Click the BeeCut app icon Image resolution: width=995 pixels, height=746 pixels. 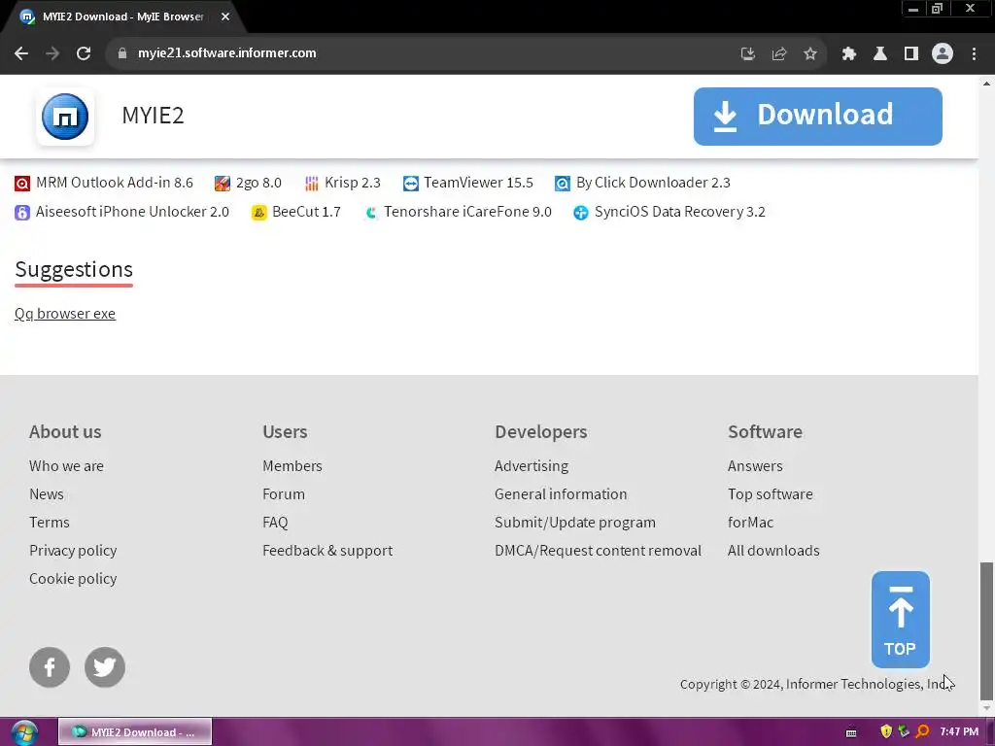click(258, 213)
